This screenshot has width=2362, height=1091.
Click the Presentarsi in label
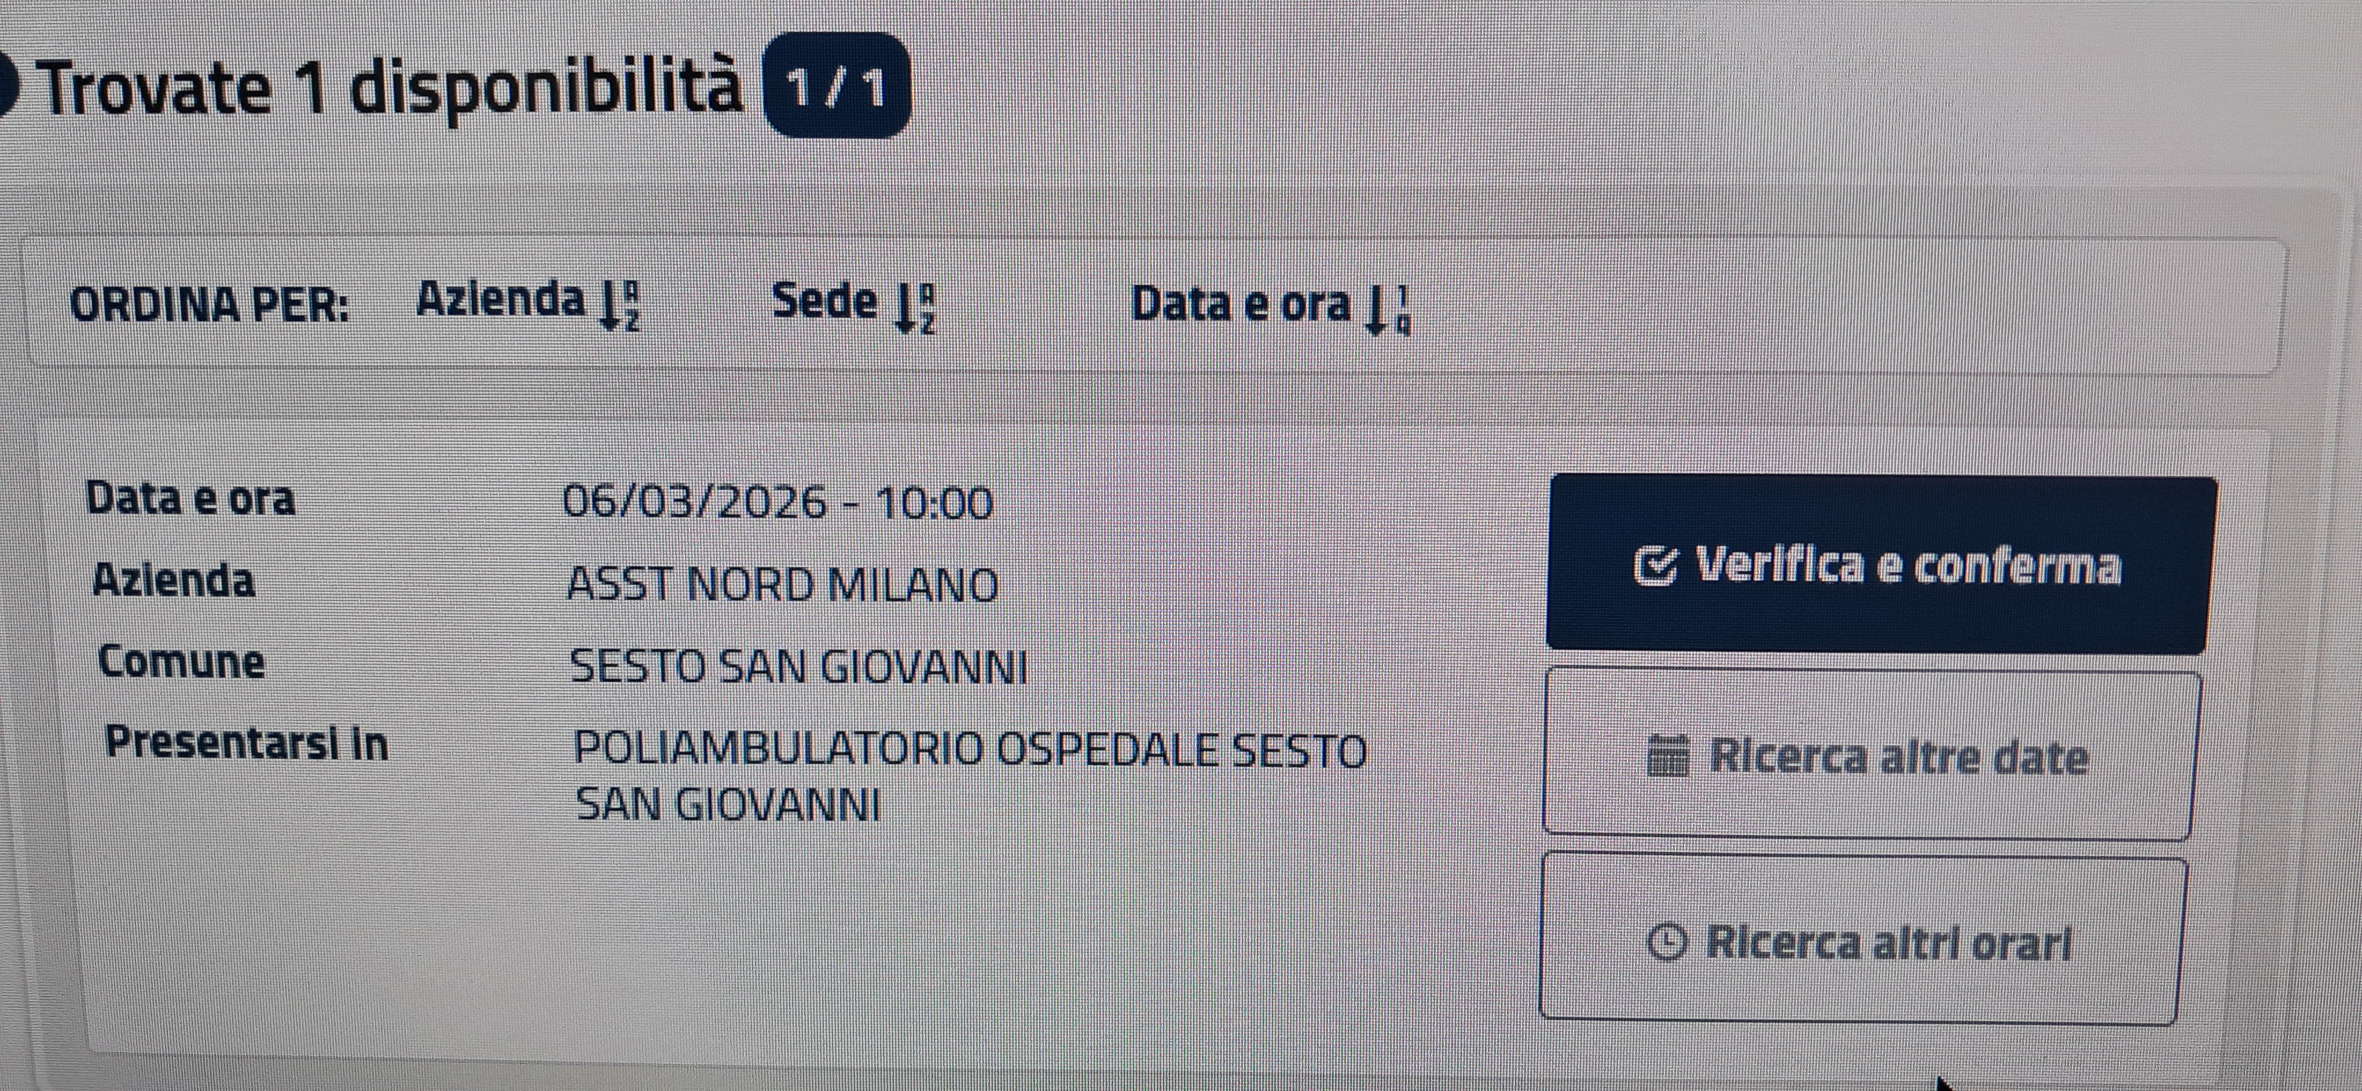pos(247,742)
